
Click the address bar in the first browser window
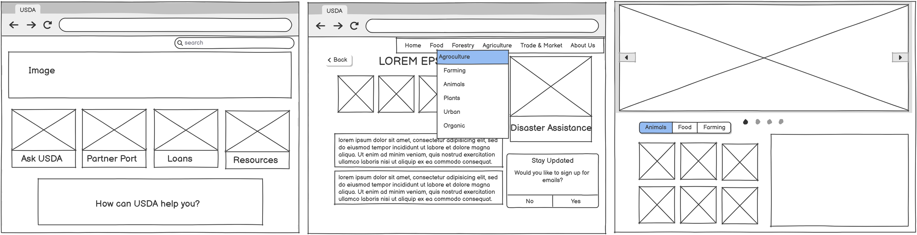[x=175, y=25]
